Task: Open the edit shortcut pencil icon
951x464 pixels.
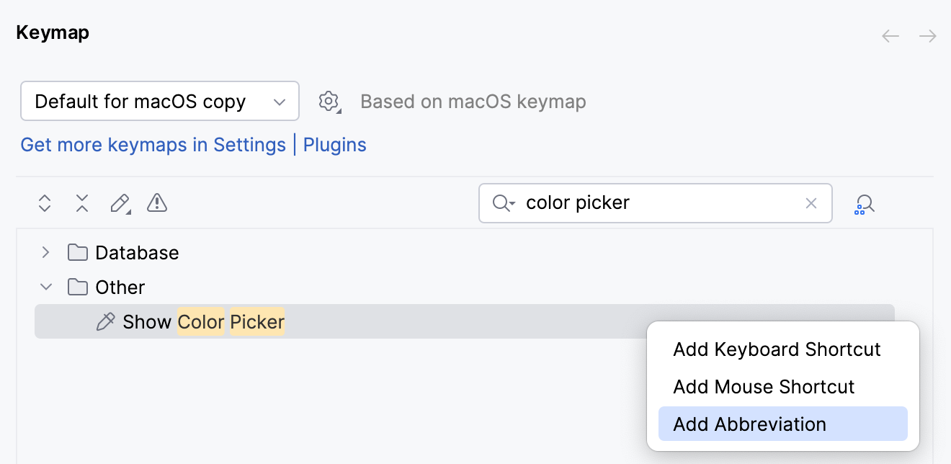Action: pos(119,203)
